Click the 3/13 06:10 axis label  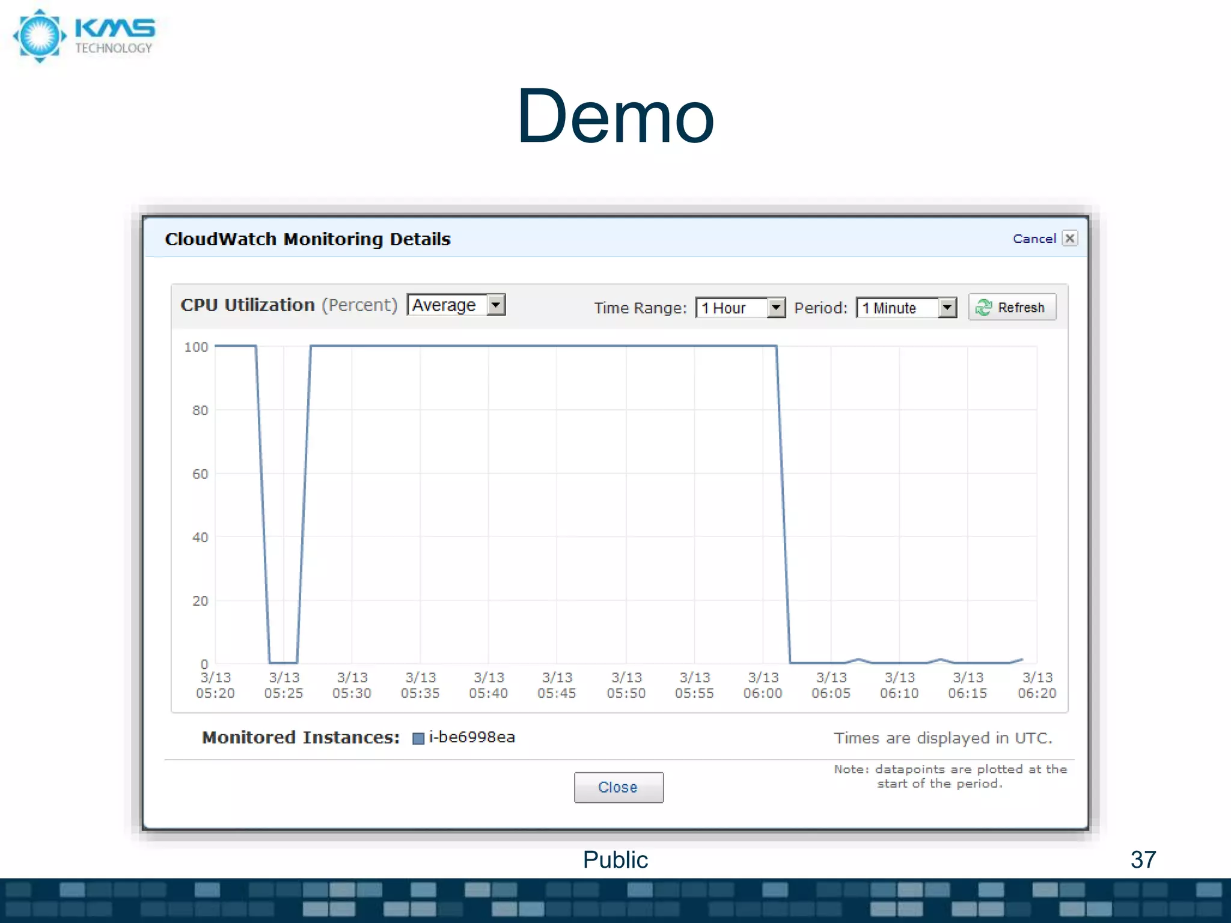899,685
